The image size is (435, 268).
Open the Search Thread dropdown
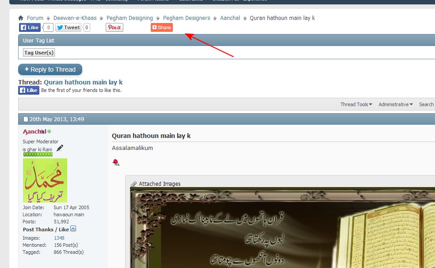(x=427, y=104)
